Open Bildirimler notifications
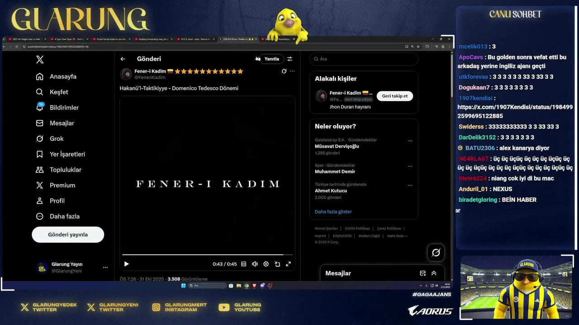579x325 pixels. [57, 107]
